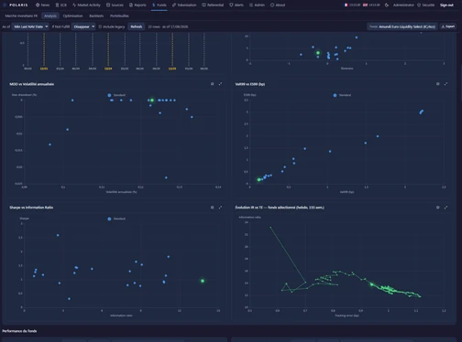Click the Performance du fonds heading

click(19, 331)
